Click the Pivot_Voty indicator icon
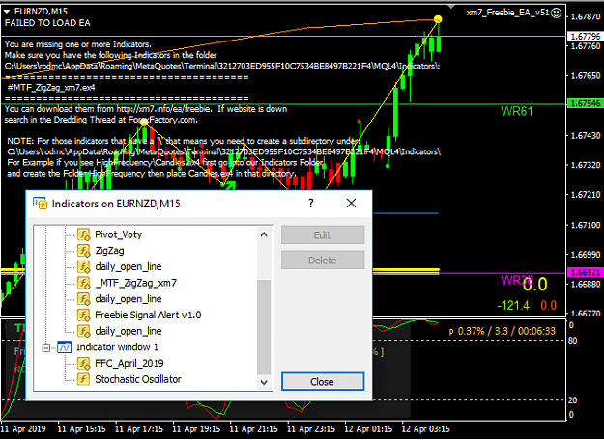Image resolution: width=604 pixels, height=440 pixels. point(83,234)
